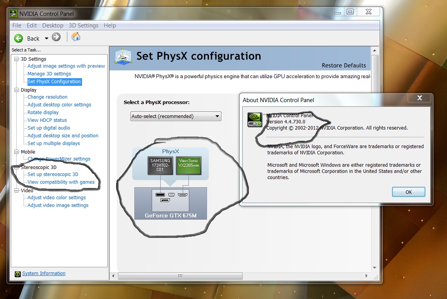Select Set PhysX Configuration task
This screenshot has width=447, height=299.
click(54, 82)
